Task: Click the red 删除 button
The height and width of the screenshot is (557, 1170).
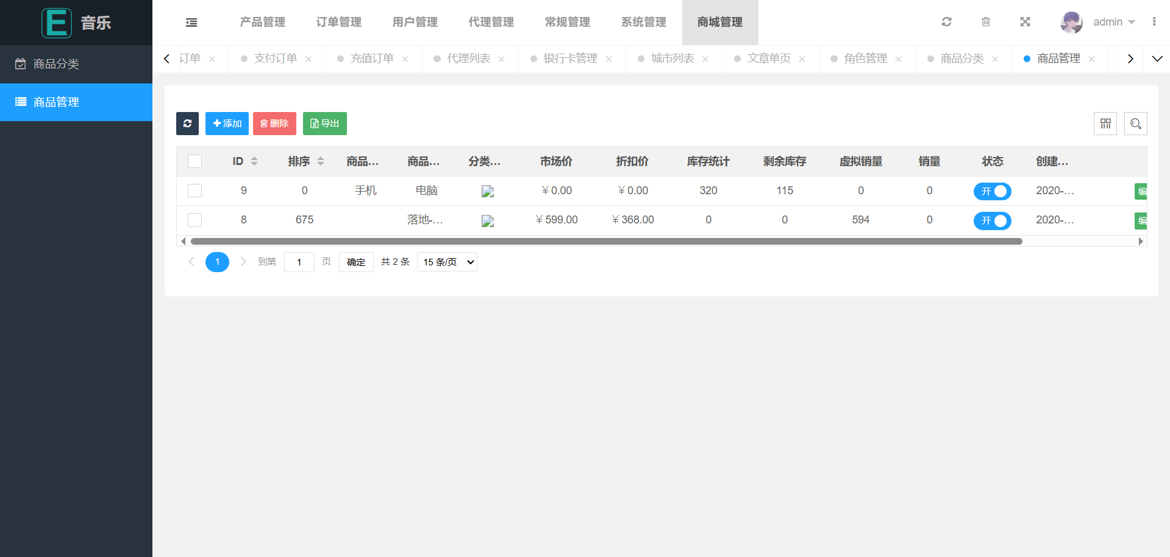Action: (x=274, y=124)
